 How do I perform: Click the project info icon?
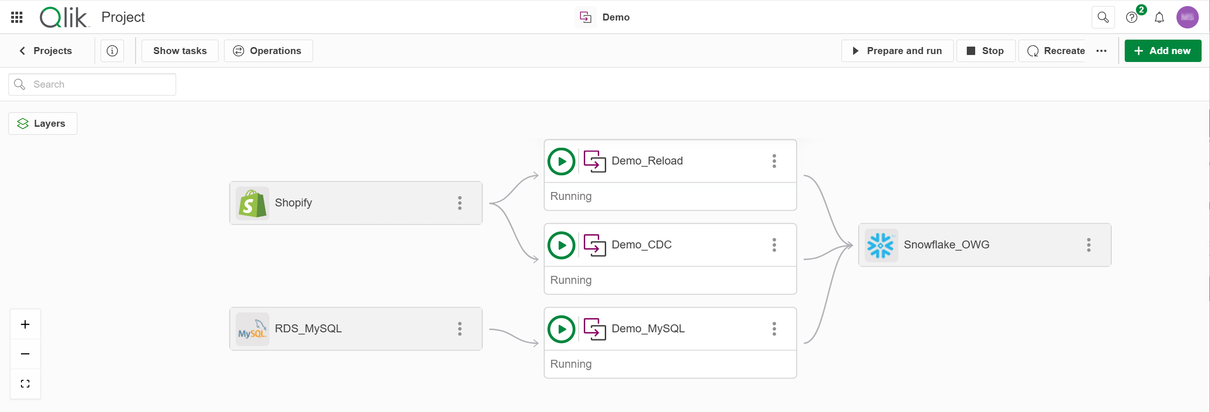tap(112, 51)
